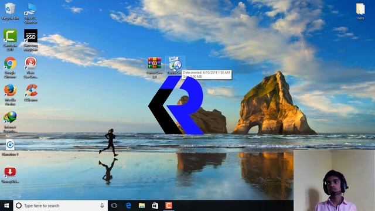The image size is (375, 211).
Task: Select the Nero StartSmart flame icon
Action: (30, 63)
